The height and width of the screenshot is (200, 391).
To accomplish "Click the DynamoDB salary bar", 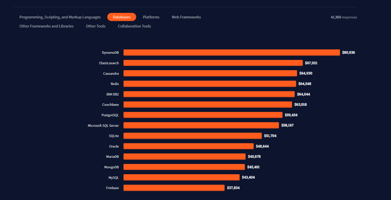I will [231, 52].
